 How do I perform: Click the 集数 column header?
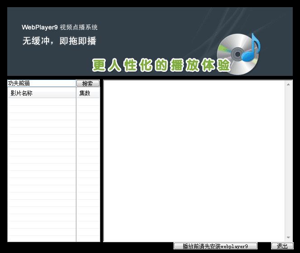coord(88,93)
